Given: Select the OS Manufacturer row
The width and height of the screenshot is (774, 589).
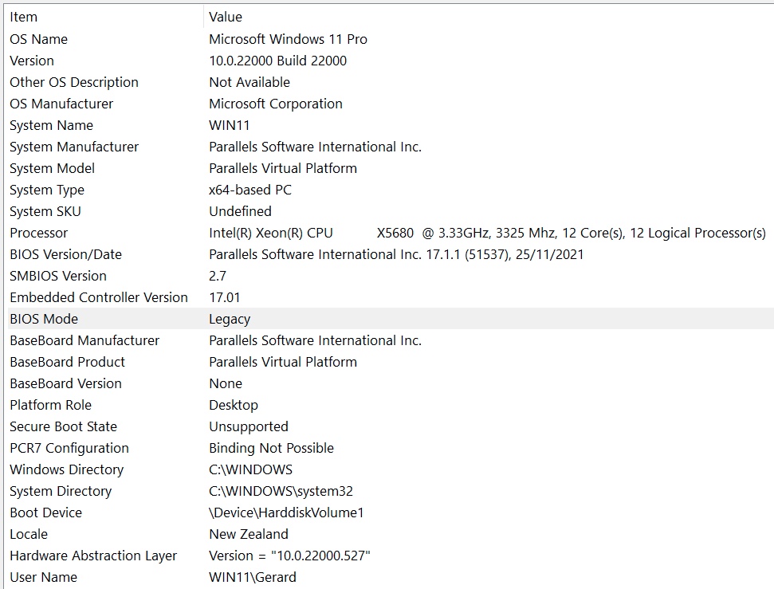Looking at the screenshot, I should point(61,104).
